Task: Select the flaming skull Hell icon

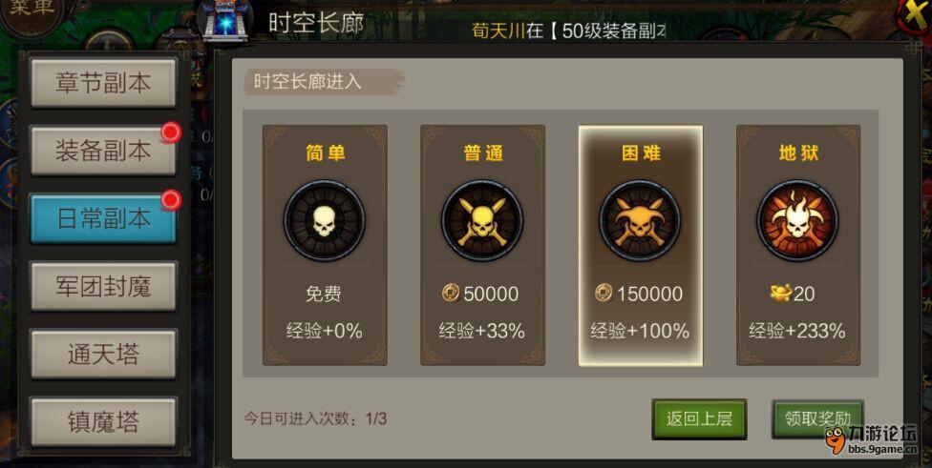Action: tap(797, 220)
